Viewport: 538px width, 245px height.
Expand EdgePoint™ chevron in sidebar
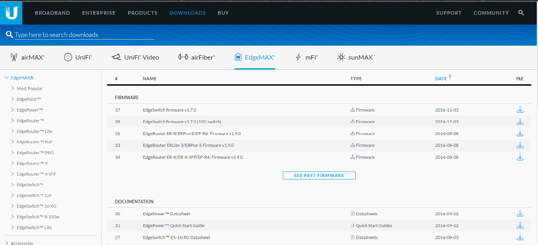13,99
